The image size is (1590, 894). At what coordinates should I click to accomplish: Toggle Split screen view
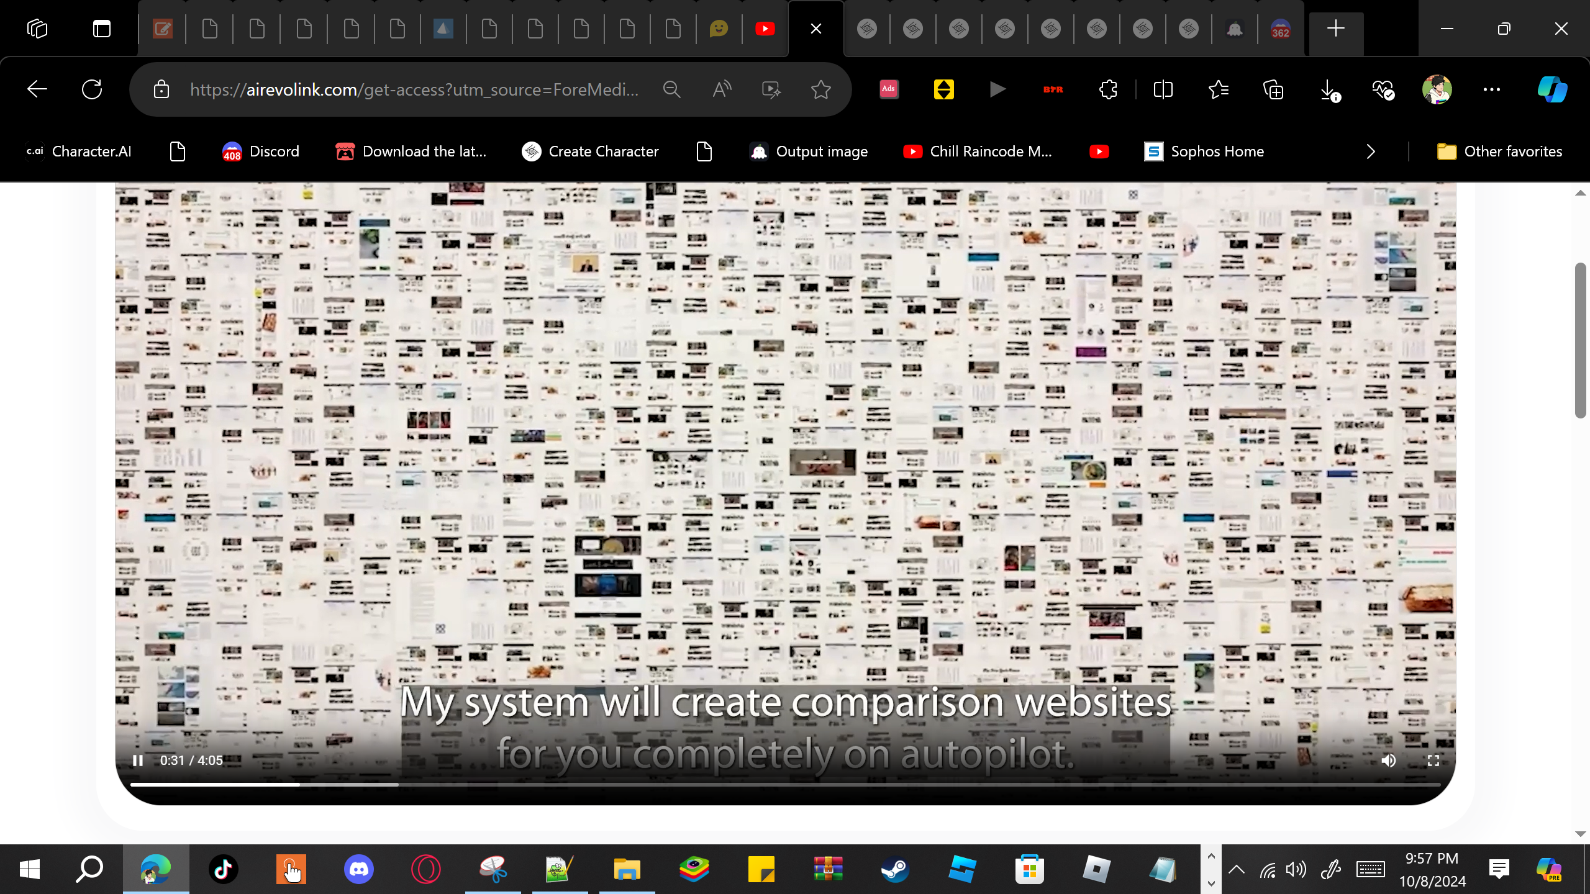point(1163,89)
